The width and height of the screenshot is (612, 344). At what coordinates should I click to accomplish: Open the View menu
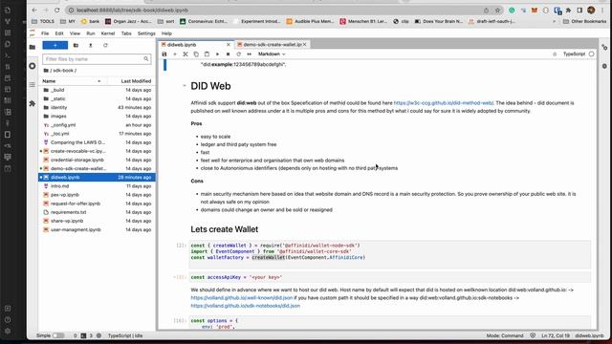[75, 33]
